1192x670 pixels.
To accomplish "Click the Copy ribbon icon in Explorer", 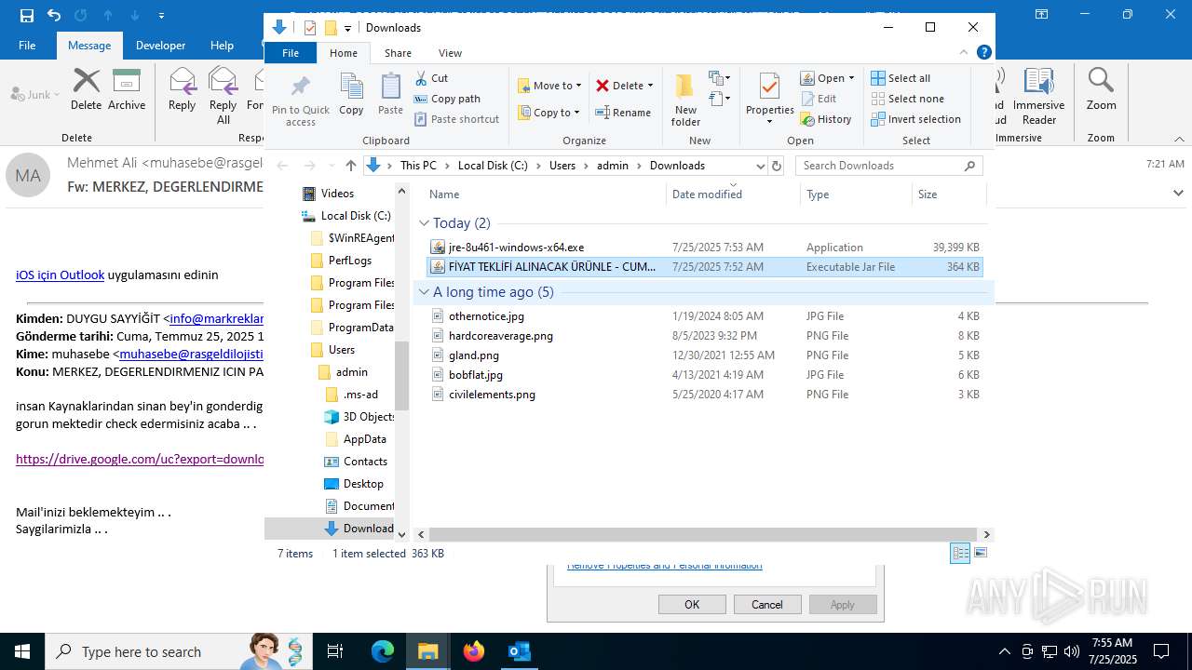I will coord(351,87).
